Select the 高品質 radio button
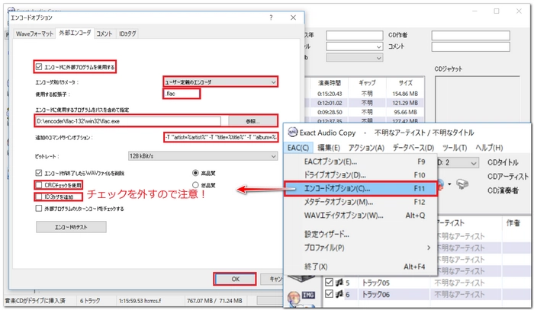Image resolution: width=534 pixels, height=310 pixels. click(196, 172)
